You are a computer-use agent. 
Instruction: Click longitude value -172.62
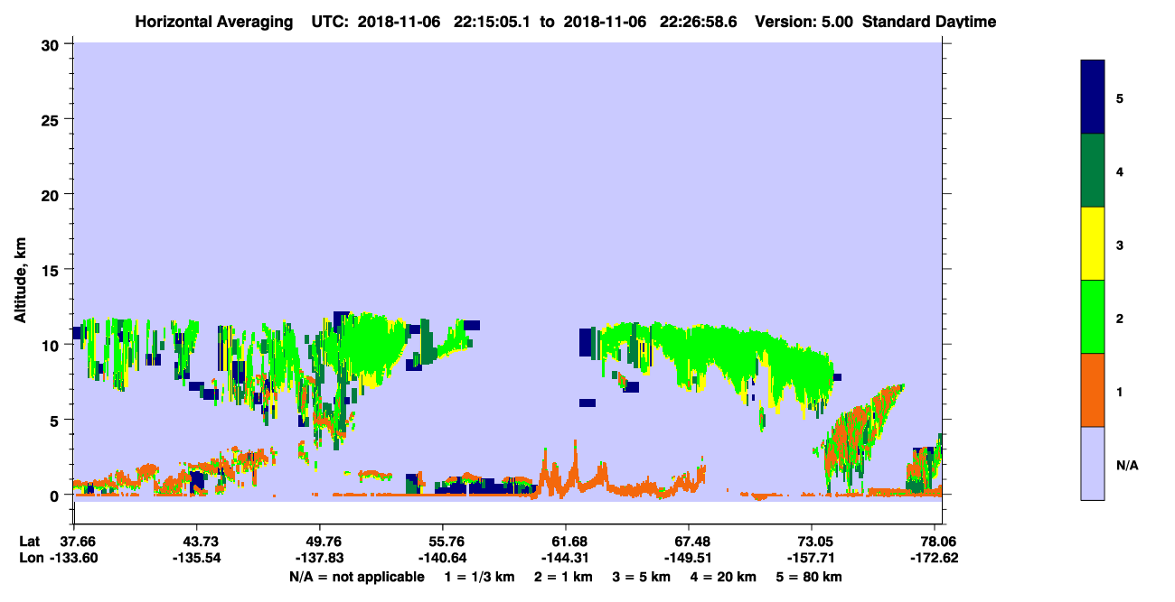(x=935, y=558)
